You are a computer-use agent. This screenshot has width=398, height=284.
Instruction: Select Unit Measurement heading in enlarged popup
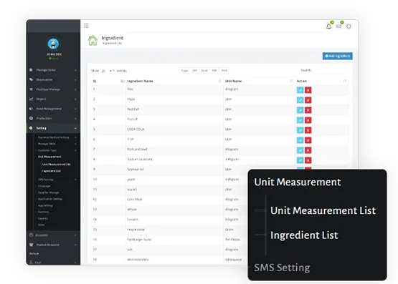pos(297,182)
